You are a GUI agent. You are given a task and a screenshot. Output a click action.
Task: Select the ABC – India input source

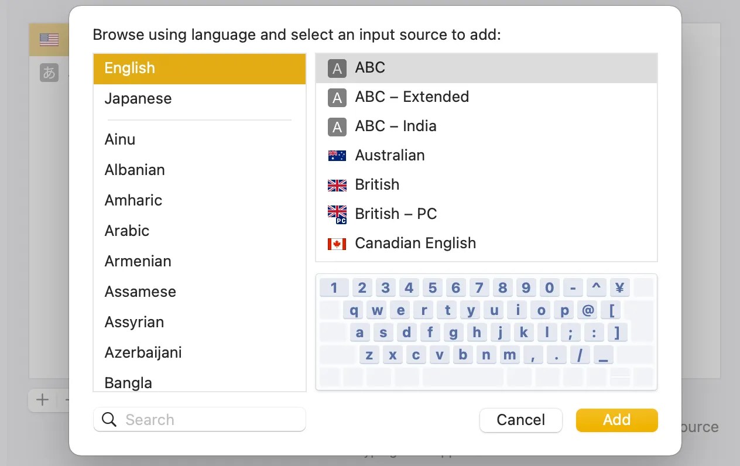pyautogui.click(x=395, y=126)
